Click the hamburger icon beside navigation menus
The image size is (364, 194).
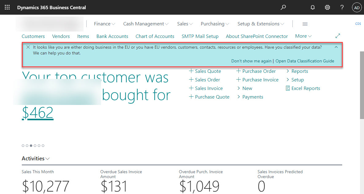(x=305, y=24)
